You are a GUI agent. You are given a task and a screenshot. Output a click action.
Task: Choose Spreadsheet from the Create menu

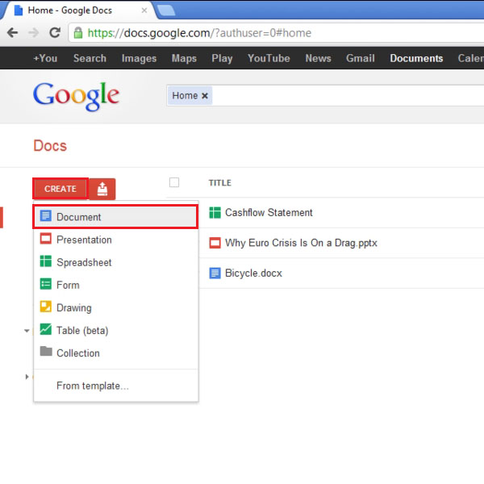click(x=115, y=262)
